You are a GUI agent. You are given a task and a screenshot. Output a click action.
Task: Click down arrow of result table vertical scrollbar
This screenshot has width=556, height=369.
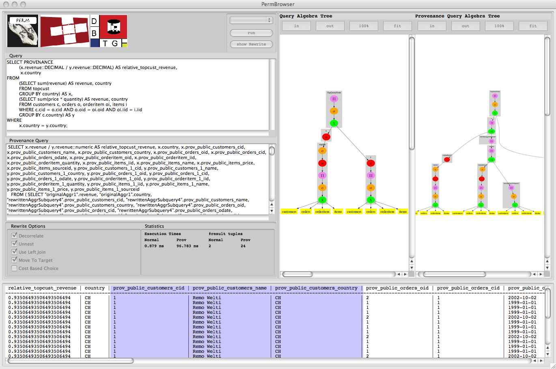[x=548, y=354]
